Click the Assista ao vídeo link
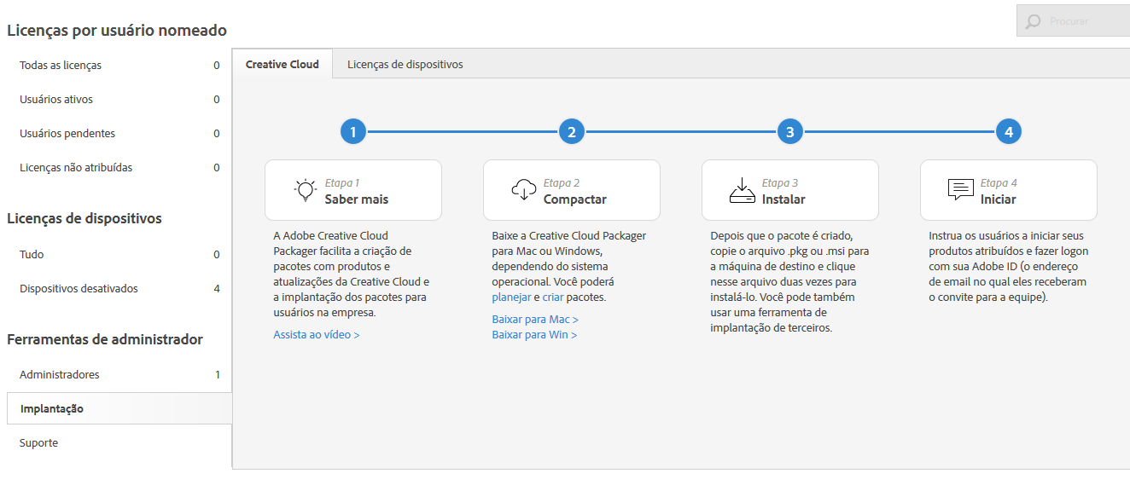The width and height of the screenshot is (1130, 485). pyautogui.click(x=317, y=335)
